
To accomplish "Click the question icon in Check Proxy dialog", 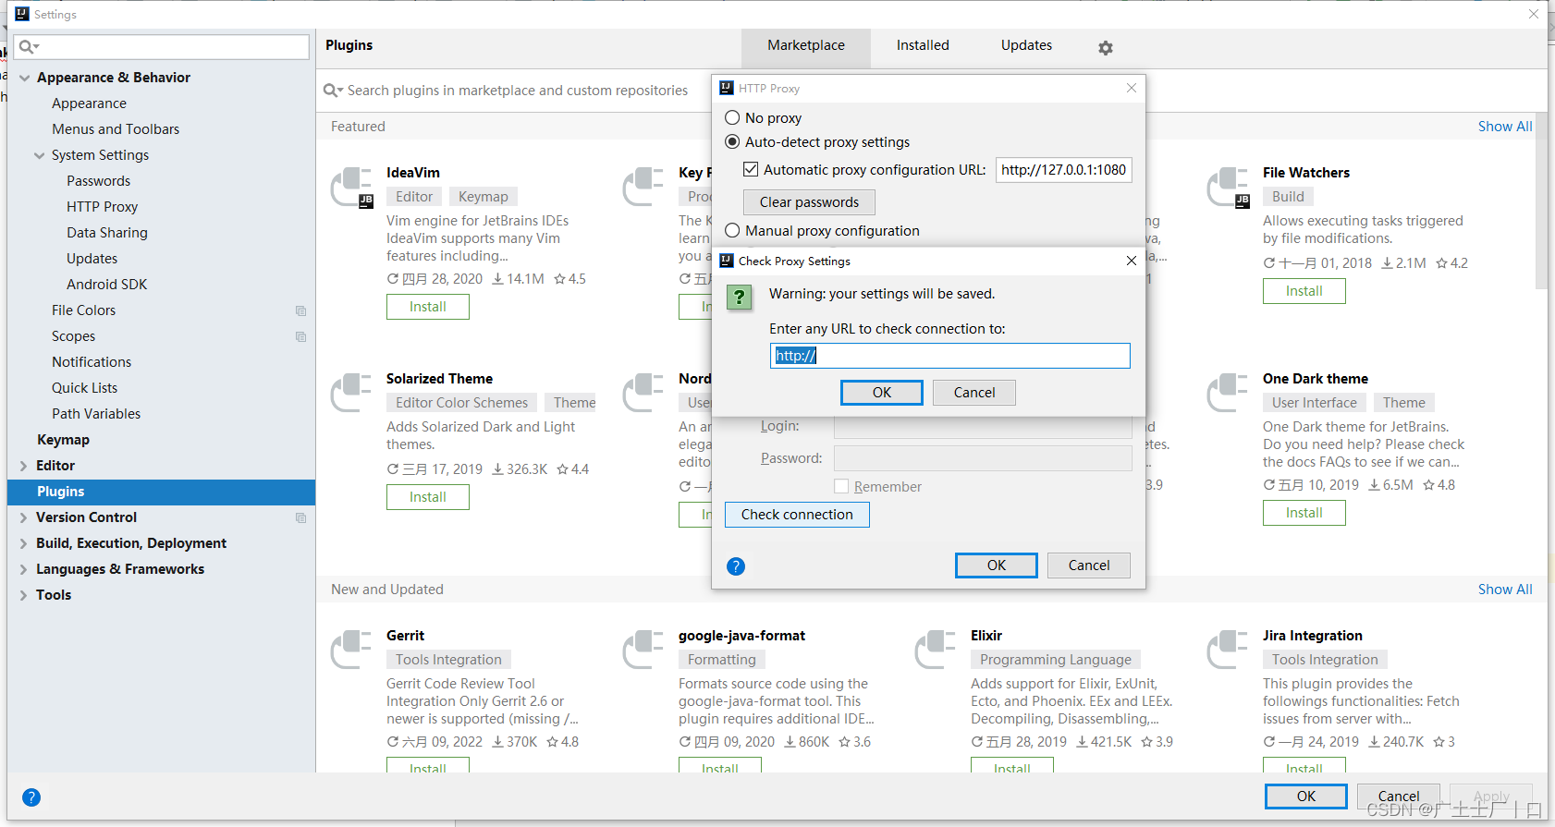I will tap(740, 297).
